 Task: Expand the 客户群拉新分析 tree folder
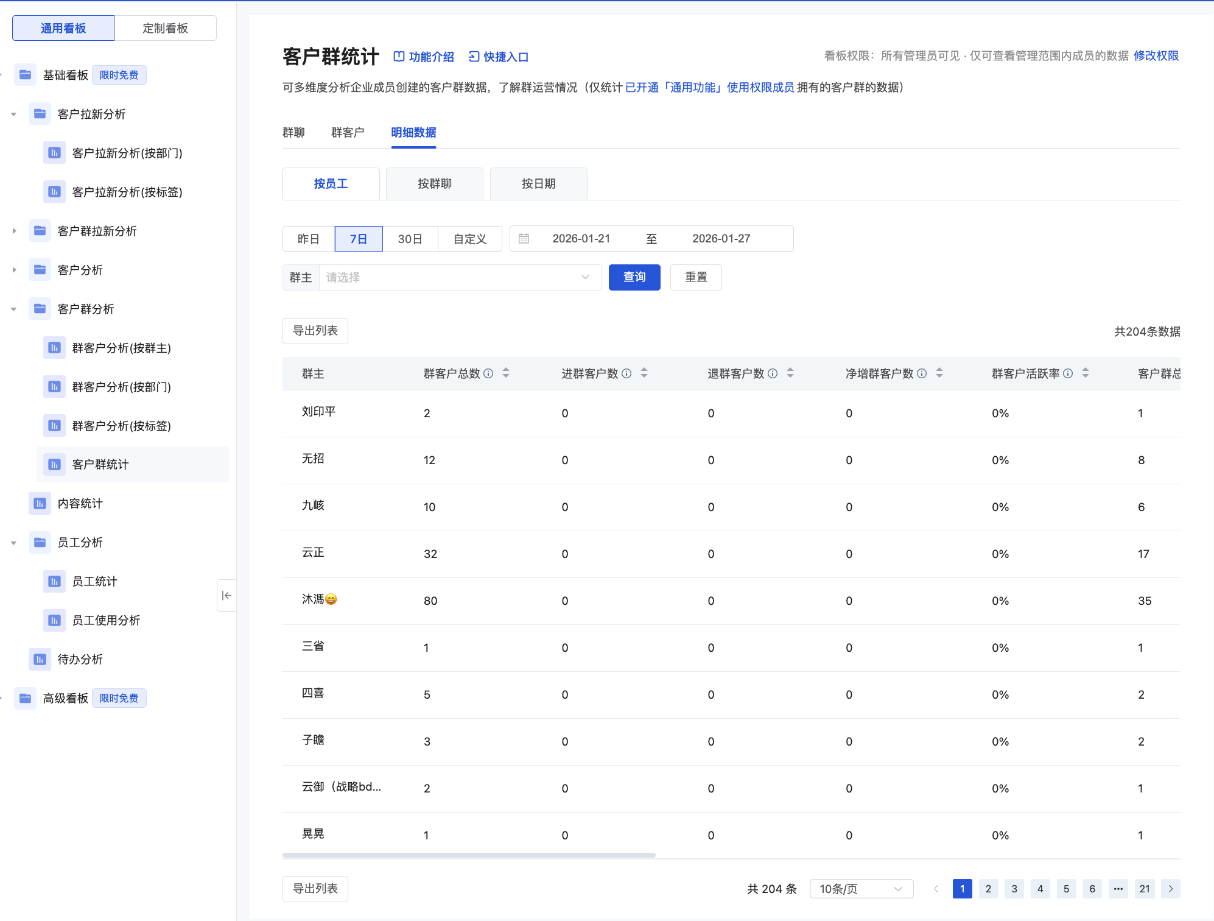pyautogui.click(x=13, y=231)
